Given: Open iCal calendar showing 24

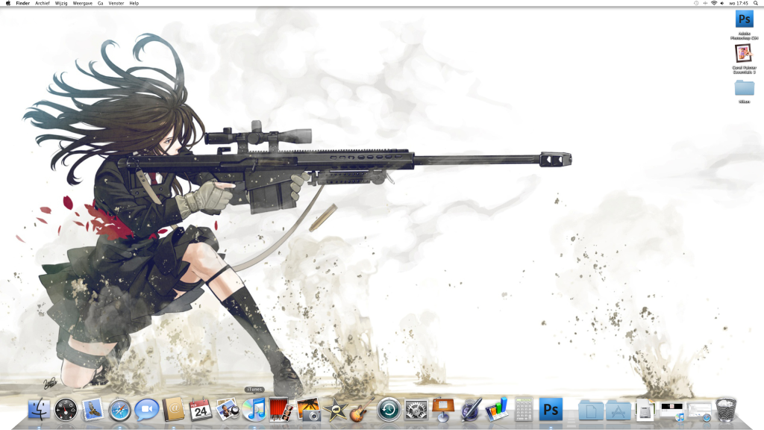Looking at the screenshot, I should (x=200, y=410).
